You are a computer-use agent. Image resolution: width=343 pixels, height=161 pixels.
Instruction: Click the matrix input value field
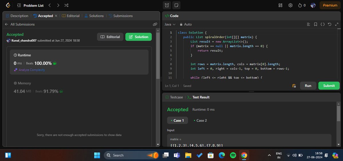coord(249,140)
